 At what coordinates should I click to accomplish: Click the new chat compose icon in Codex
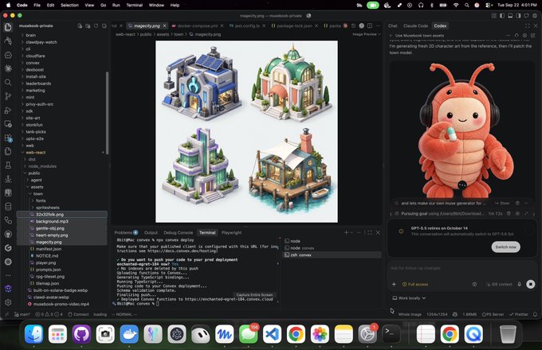533,36
